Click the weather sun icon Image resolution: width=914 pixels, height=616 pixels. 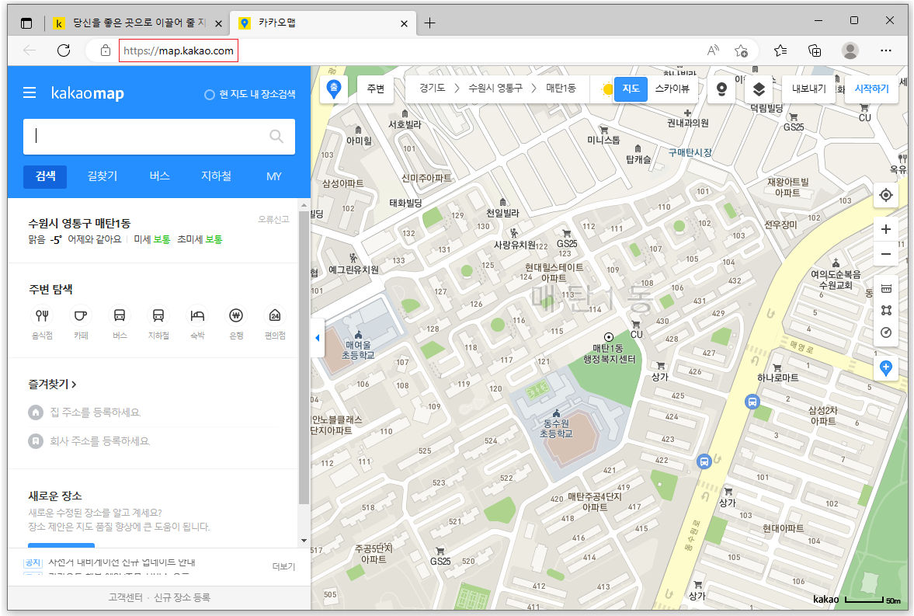point(607,89)
